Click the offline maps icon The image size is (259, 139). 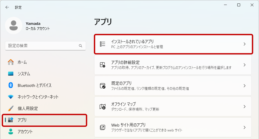(103, 107)
